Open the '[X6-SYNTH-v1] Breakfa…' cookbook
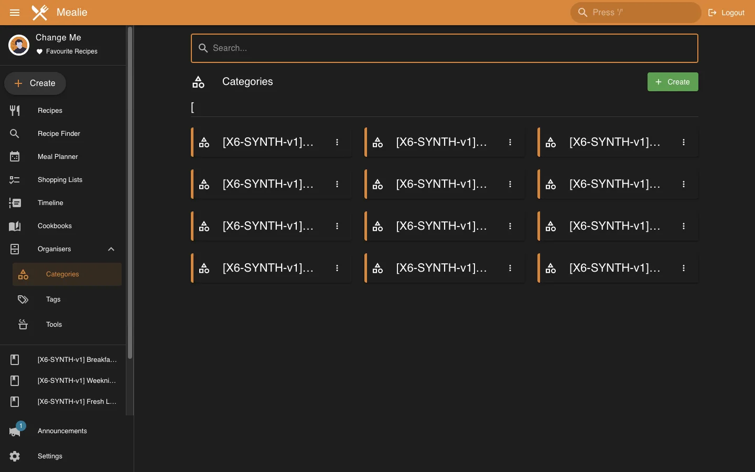The height and width of the screenshot is (472, 755). [x=63, y=360]
